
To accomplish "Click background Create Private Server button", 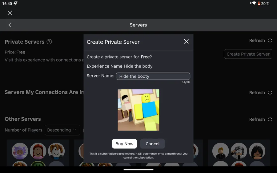I will coord(248,54).
